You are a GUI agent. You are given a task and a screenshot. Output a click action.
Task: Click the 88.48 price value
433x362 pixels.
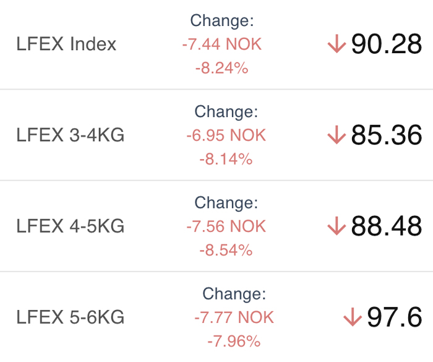coord(387,226)
